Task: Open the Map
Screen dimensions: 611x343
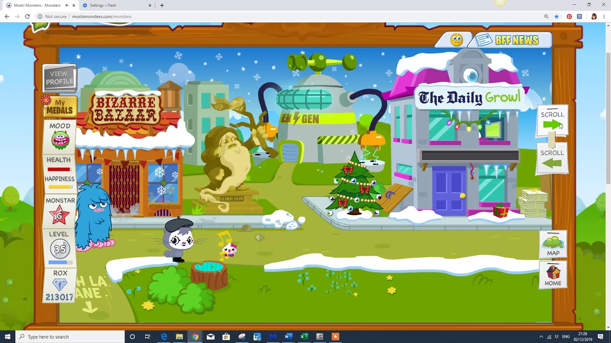Action: click(x=553, y=244)
